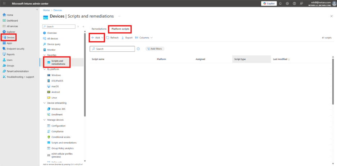Click the info icon beside search box
This screenshot has width=337, height=166.
pyautogui.click(x=138, y=49)
